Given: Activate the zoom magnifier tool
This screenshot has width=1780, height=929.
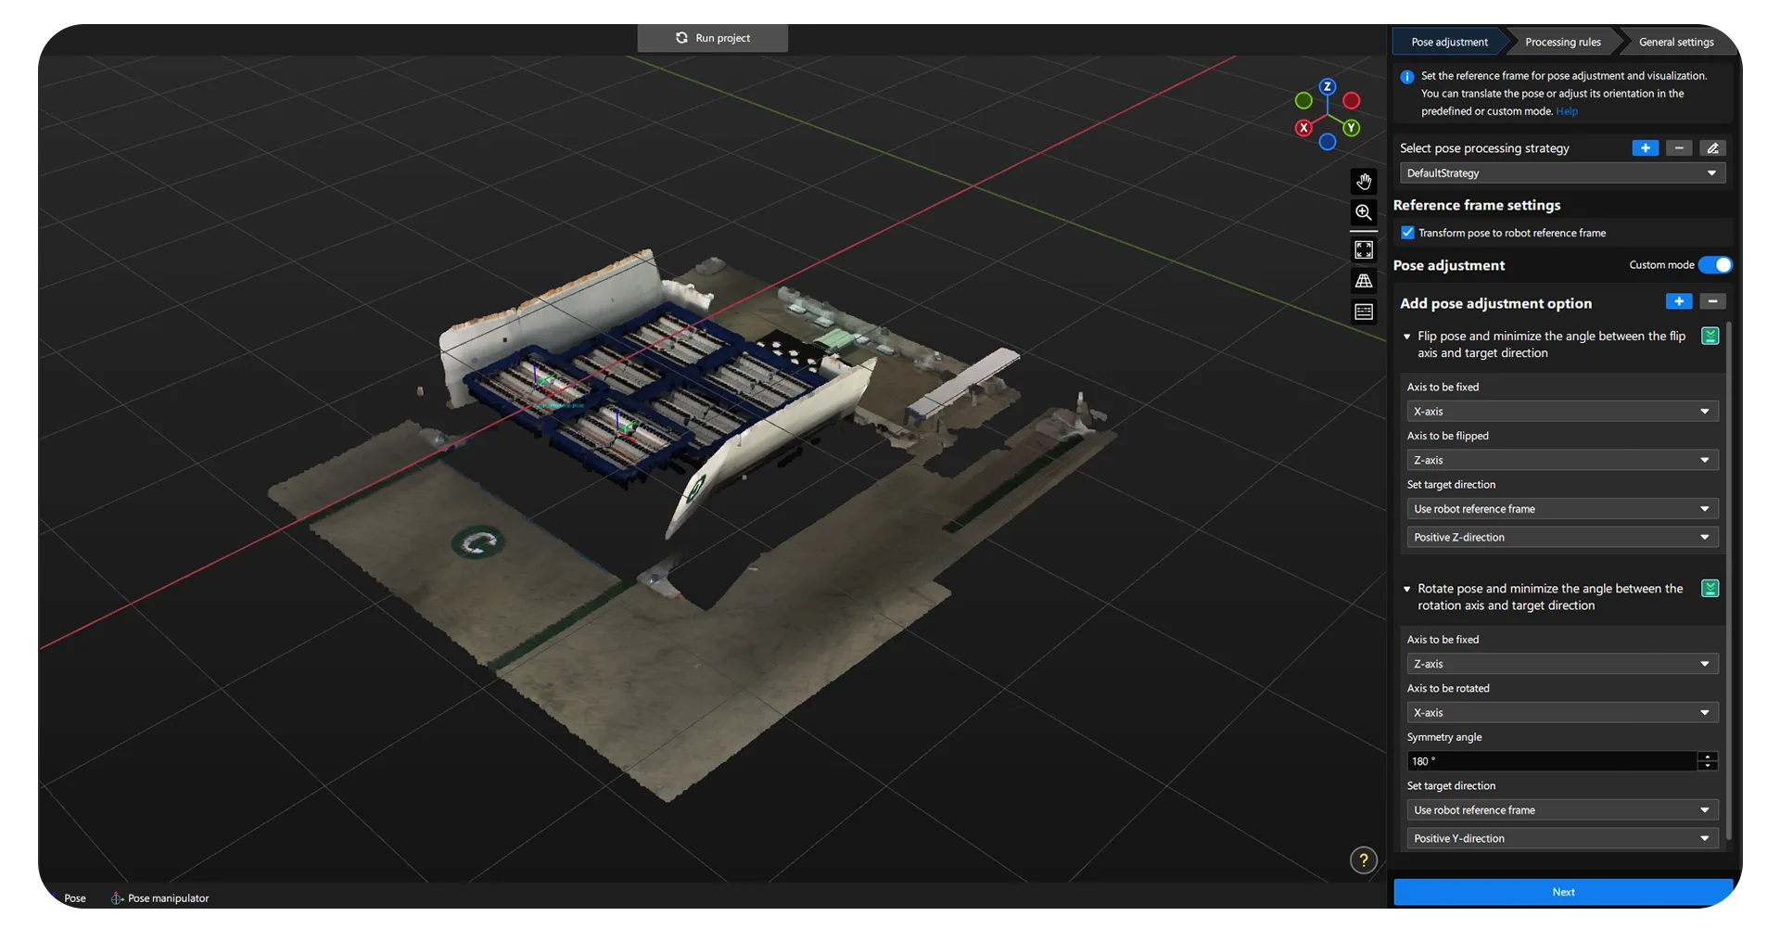Looking at the screenshot, I should pyautogui.click(x=1363, y=212).
